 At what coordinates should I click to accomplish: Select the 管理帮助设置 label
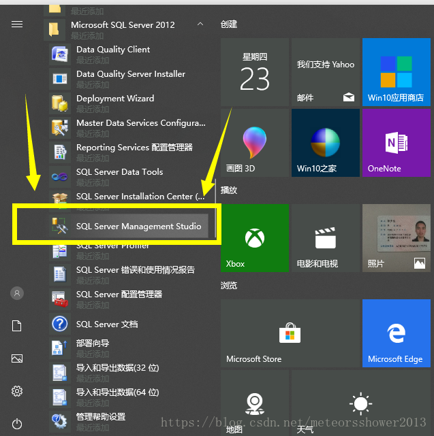101,416
